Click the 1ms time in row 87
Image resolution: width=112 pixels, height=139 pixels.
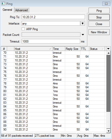coord(55,118)
